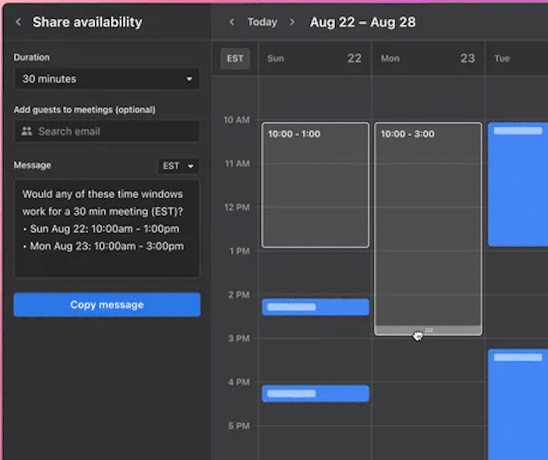
Task: Click the Sun 22 column header
Action: [315, 59]
